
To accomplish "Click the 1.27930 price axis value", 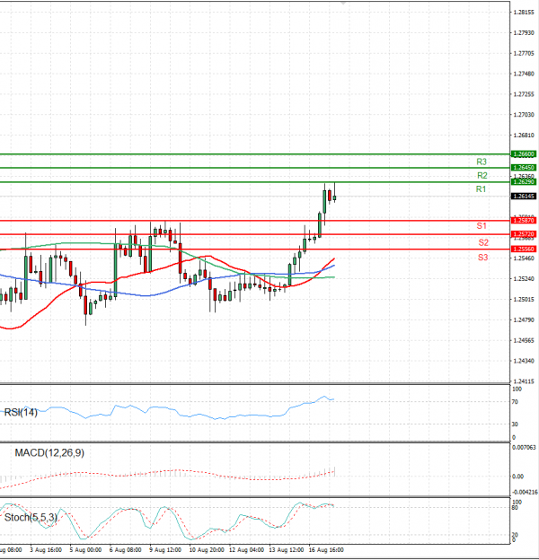I will (524, 32).
